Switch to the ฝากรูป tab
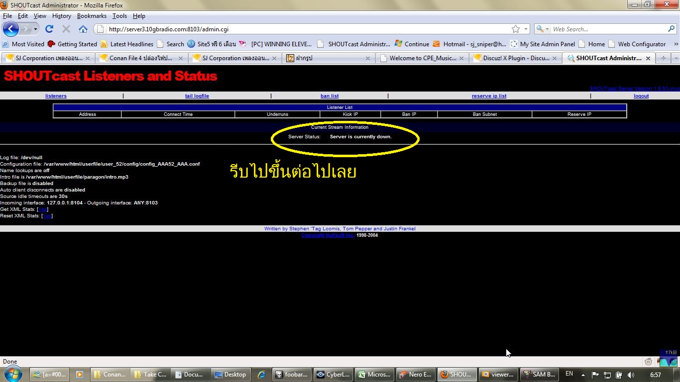The width and height of the screenshot is (680, 382). [329, 58]
